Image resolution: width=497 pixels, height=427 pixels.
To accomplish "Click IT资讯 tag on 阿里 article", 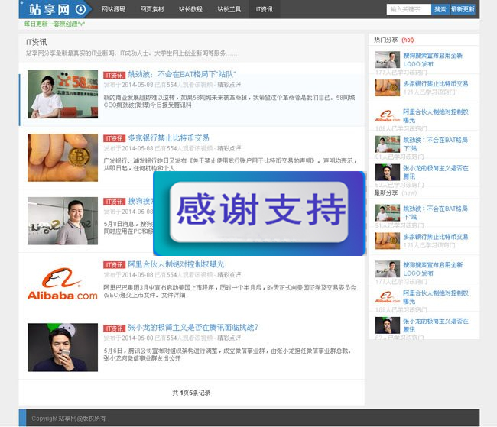I will tap(115, 265).
